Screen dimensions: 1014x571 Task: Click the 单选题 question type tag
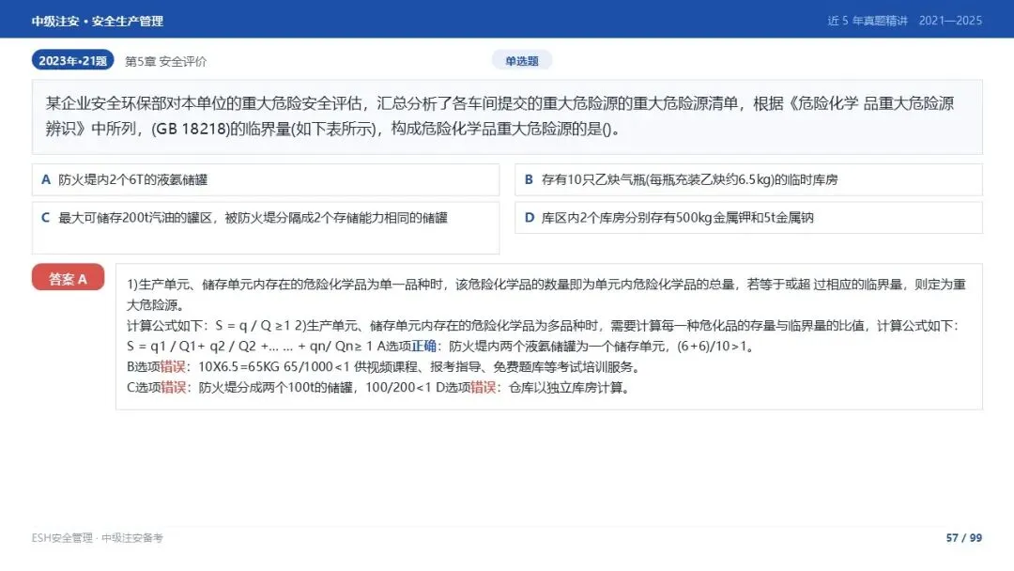(522, 61)
